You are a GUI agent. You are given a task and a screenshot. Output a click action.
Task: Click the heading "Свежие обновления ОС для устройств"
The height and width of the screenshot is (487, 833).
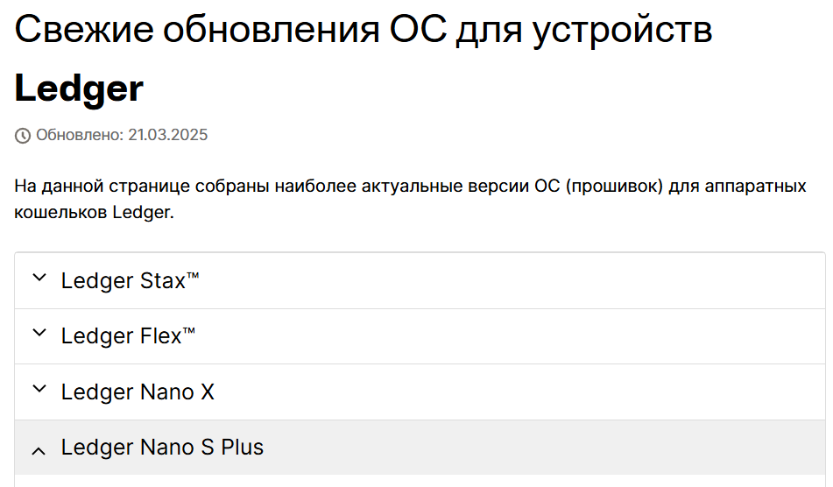click(x=364, y=30)
